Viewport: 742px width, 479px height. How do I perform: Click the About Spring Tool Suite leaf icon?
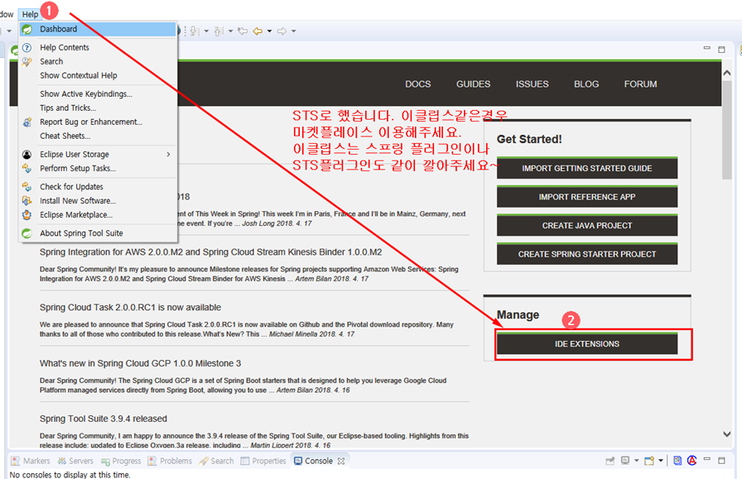(27, 233)
